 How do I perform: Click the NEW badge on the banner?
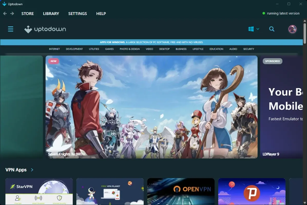click(x=53, y=61)
